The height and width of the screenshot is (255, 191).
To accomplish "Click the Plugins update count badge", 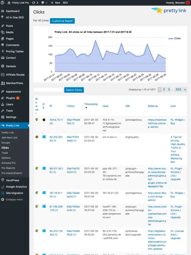I will pos(18,98).
